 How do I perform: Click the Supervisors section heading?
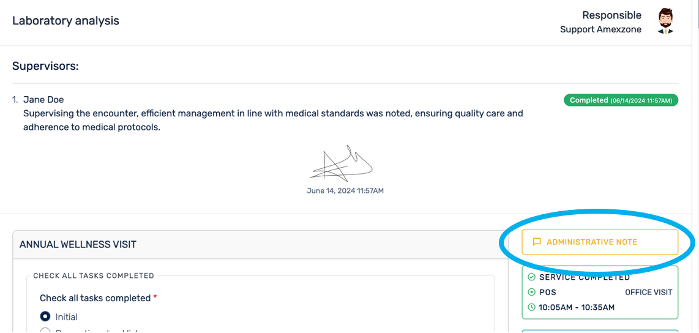click(45, 65)
